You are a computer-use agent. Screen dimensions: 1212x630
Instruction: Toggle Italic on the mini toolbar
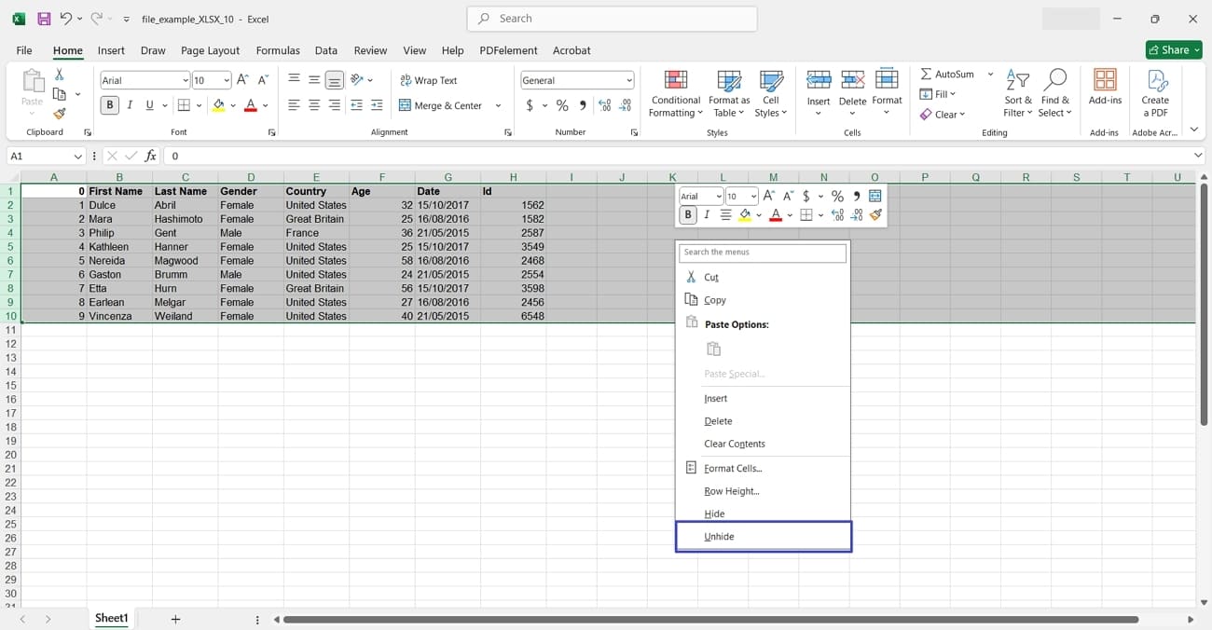[x=706, y=214]
